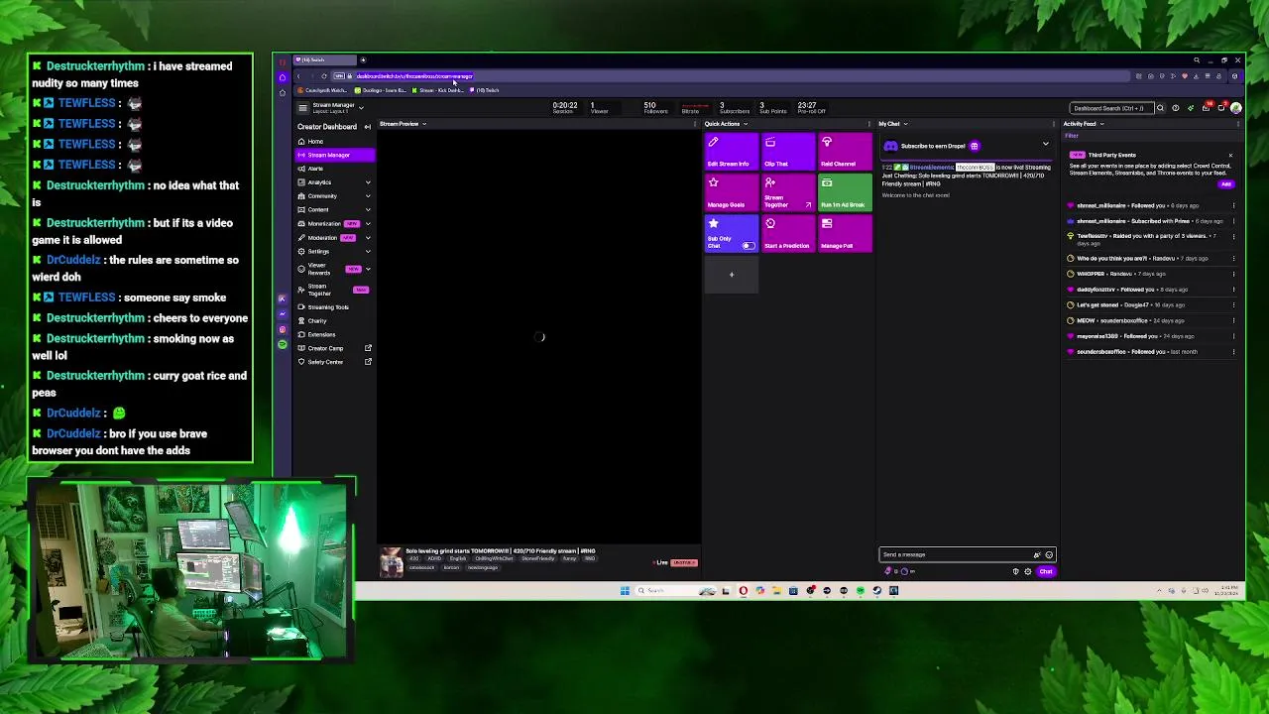This screenshot has height=714, width=1269.
Task: Go to Home in sidebar
Action: point(334,141)
